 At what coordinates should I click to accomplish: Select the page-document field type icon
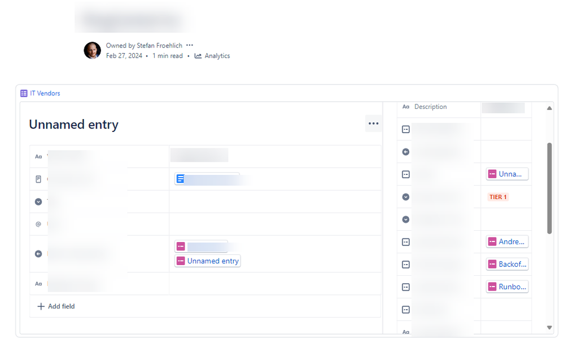38,179
